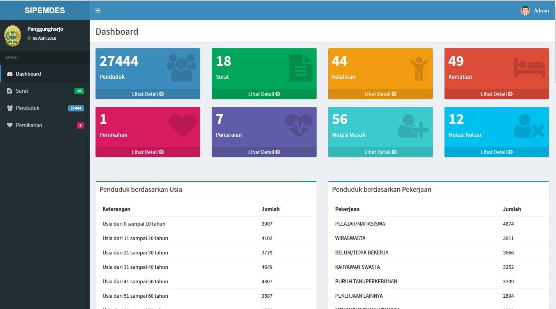Click the people icon on the Penduduk card
Screen dimensions: 556x309
pyautogui.click(x=181, y=67)
